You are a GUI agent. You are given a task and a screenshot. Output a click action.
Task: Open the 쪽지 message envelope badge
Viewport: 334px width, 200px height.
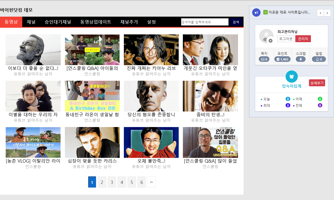(x=264, y=59)
